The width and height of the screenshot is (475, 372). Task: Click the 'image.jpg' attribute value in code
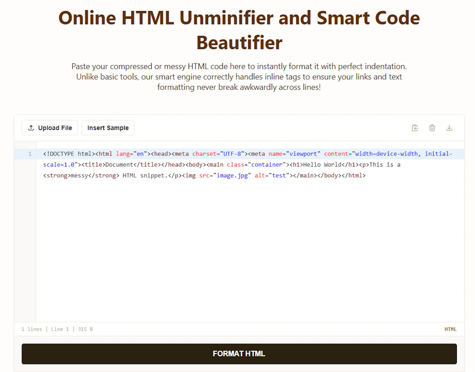click(232, 175)
